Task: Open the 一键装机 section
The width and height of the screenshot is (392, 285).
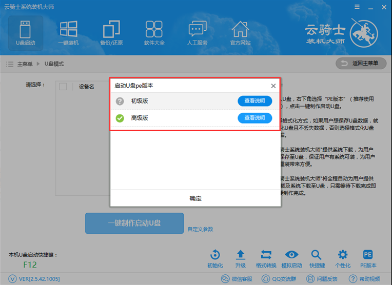Action: pos(69,33)
